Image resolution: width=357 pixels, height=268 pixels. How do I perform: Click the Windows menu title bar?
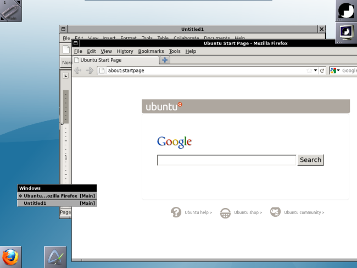tap(57, 188)
